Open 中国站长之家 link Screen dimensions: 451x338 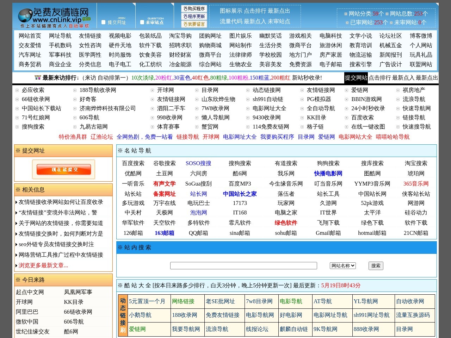pyautogui.click(x=240, y=194)
